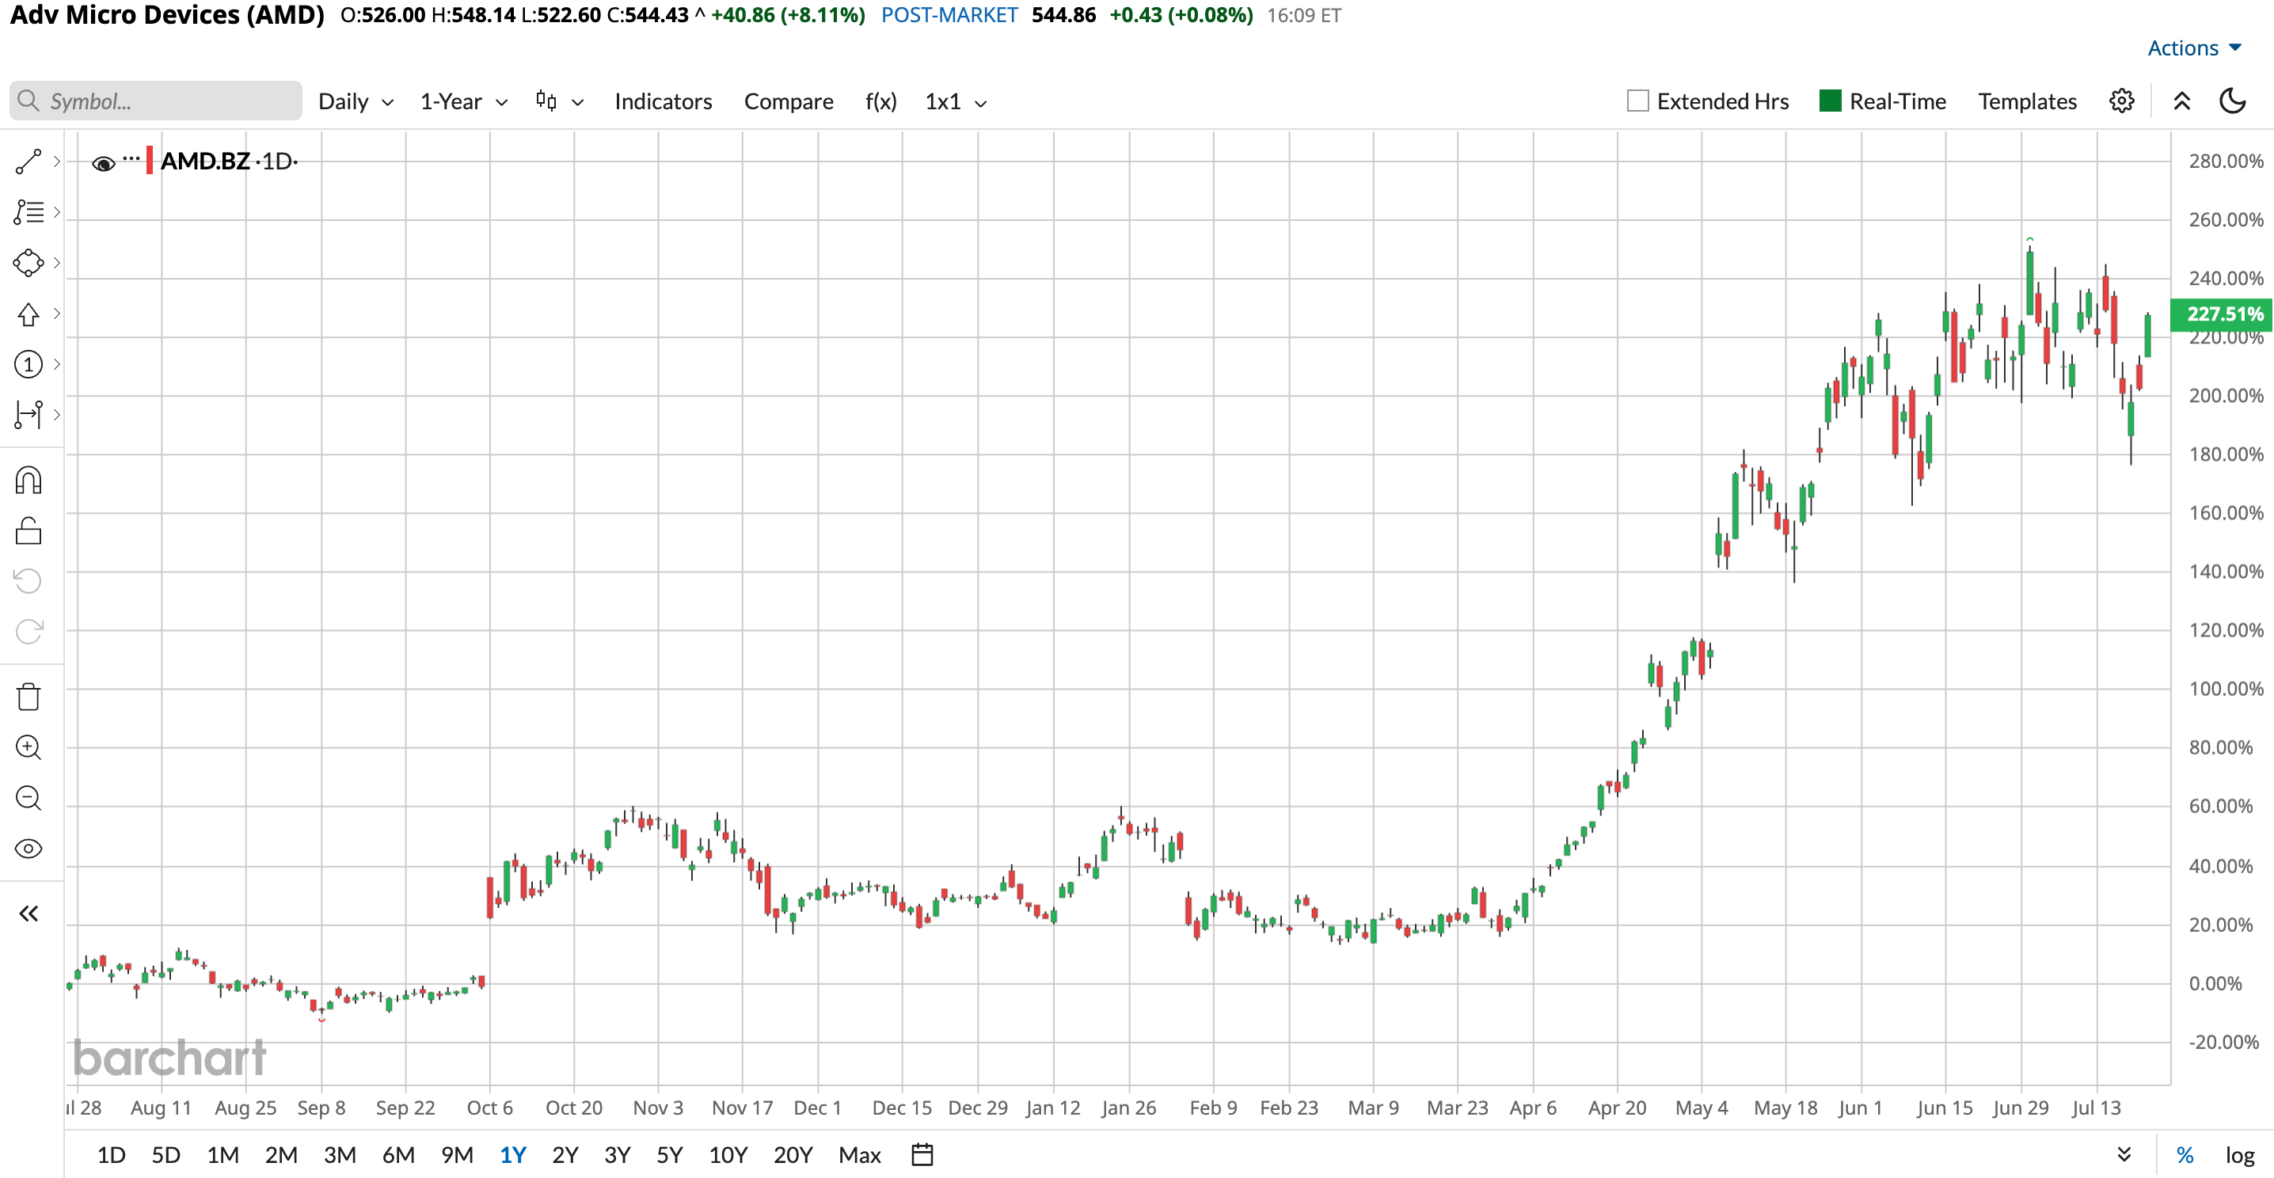Screen dimensions: 2274x1178
Task: Select the 5D range tab
Action: point(166,1155)
